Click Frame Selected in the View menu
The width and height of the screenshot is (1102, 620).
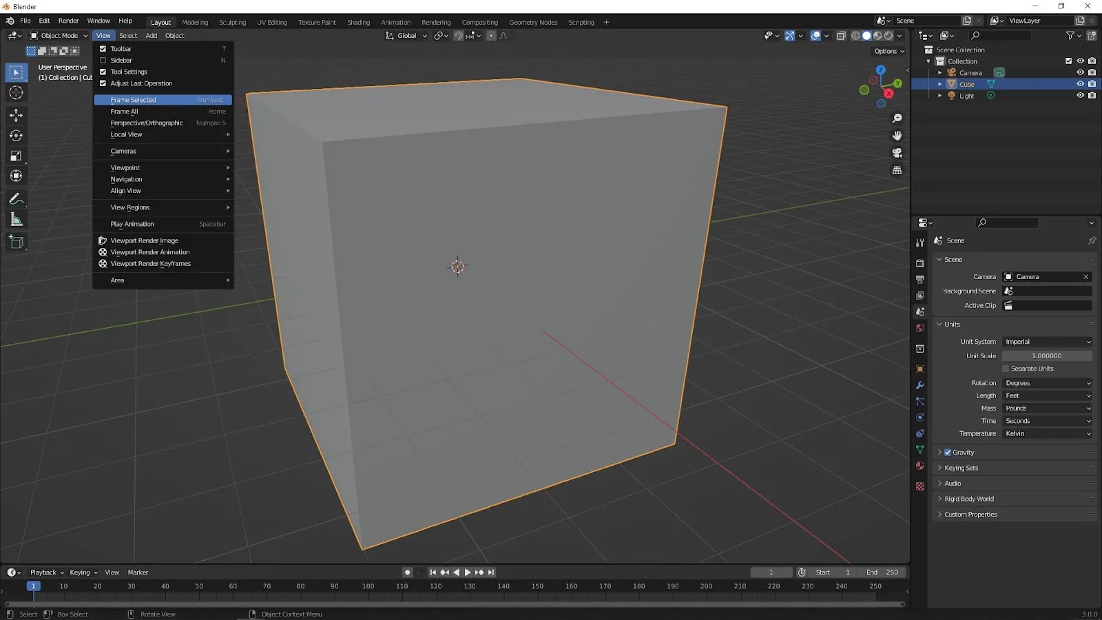coord(138,99)
